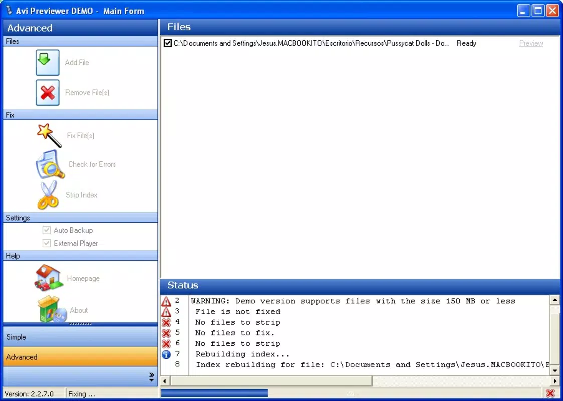Click the About box icon

52,309
